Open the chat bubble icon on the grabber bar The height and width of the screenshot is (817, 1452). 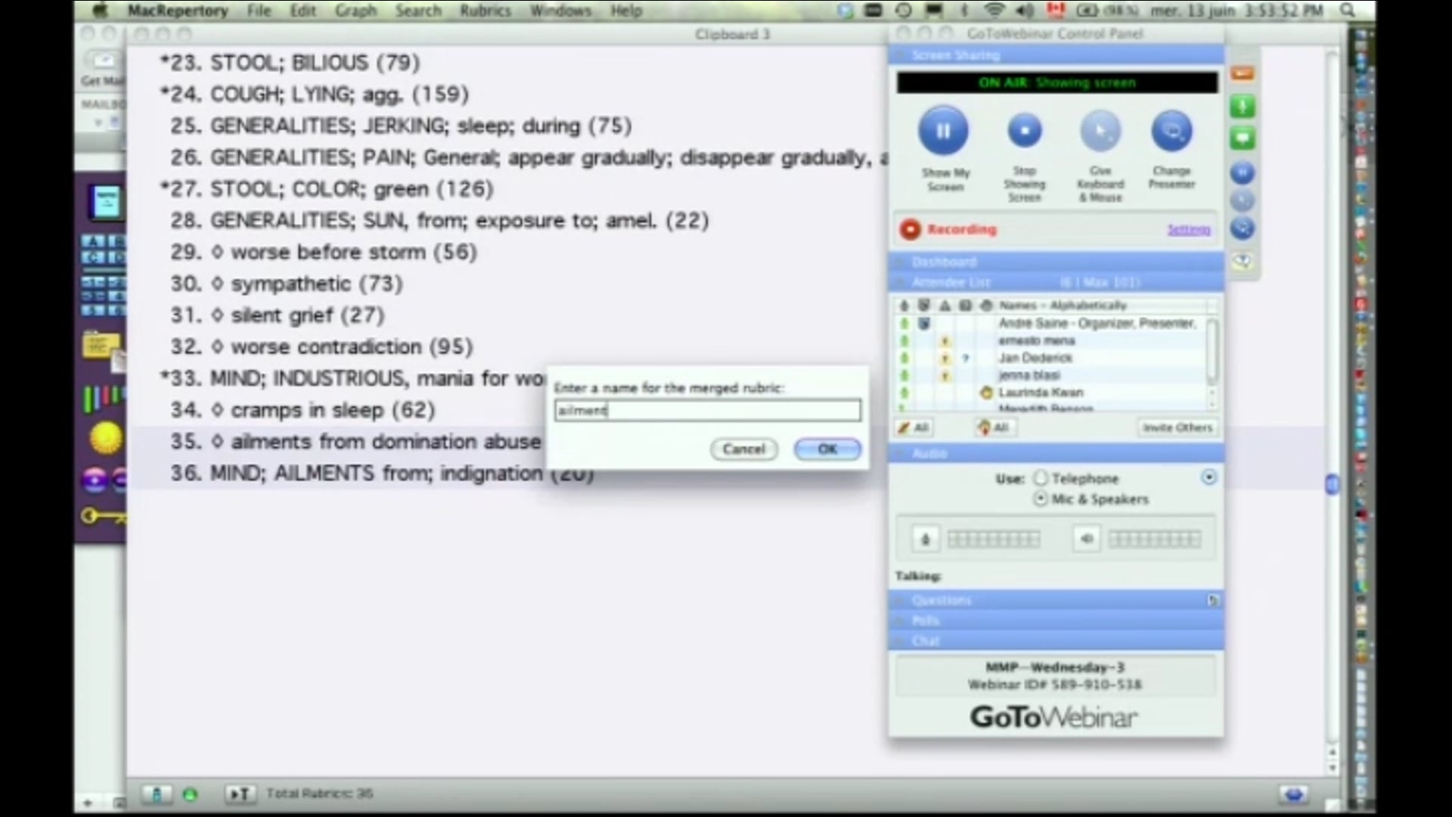point(1241,138)
